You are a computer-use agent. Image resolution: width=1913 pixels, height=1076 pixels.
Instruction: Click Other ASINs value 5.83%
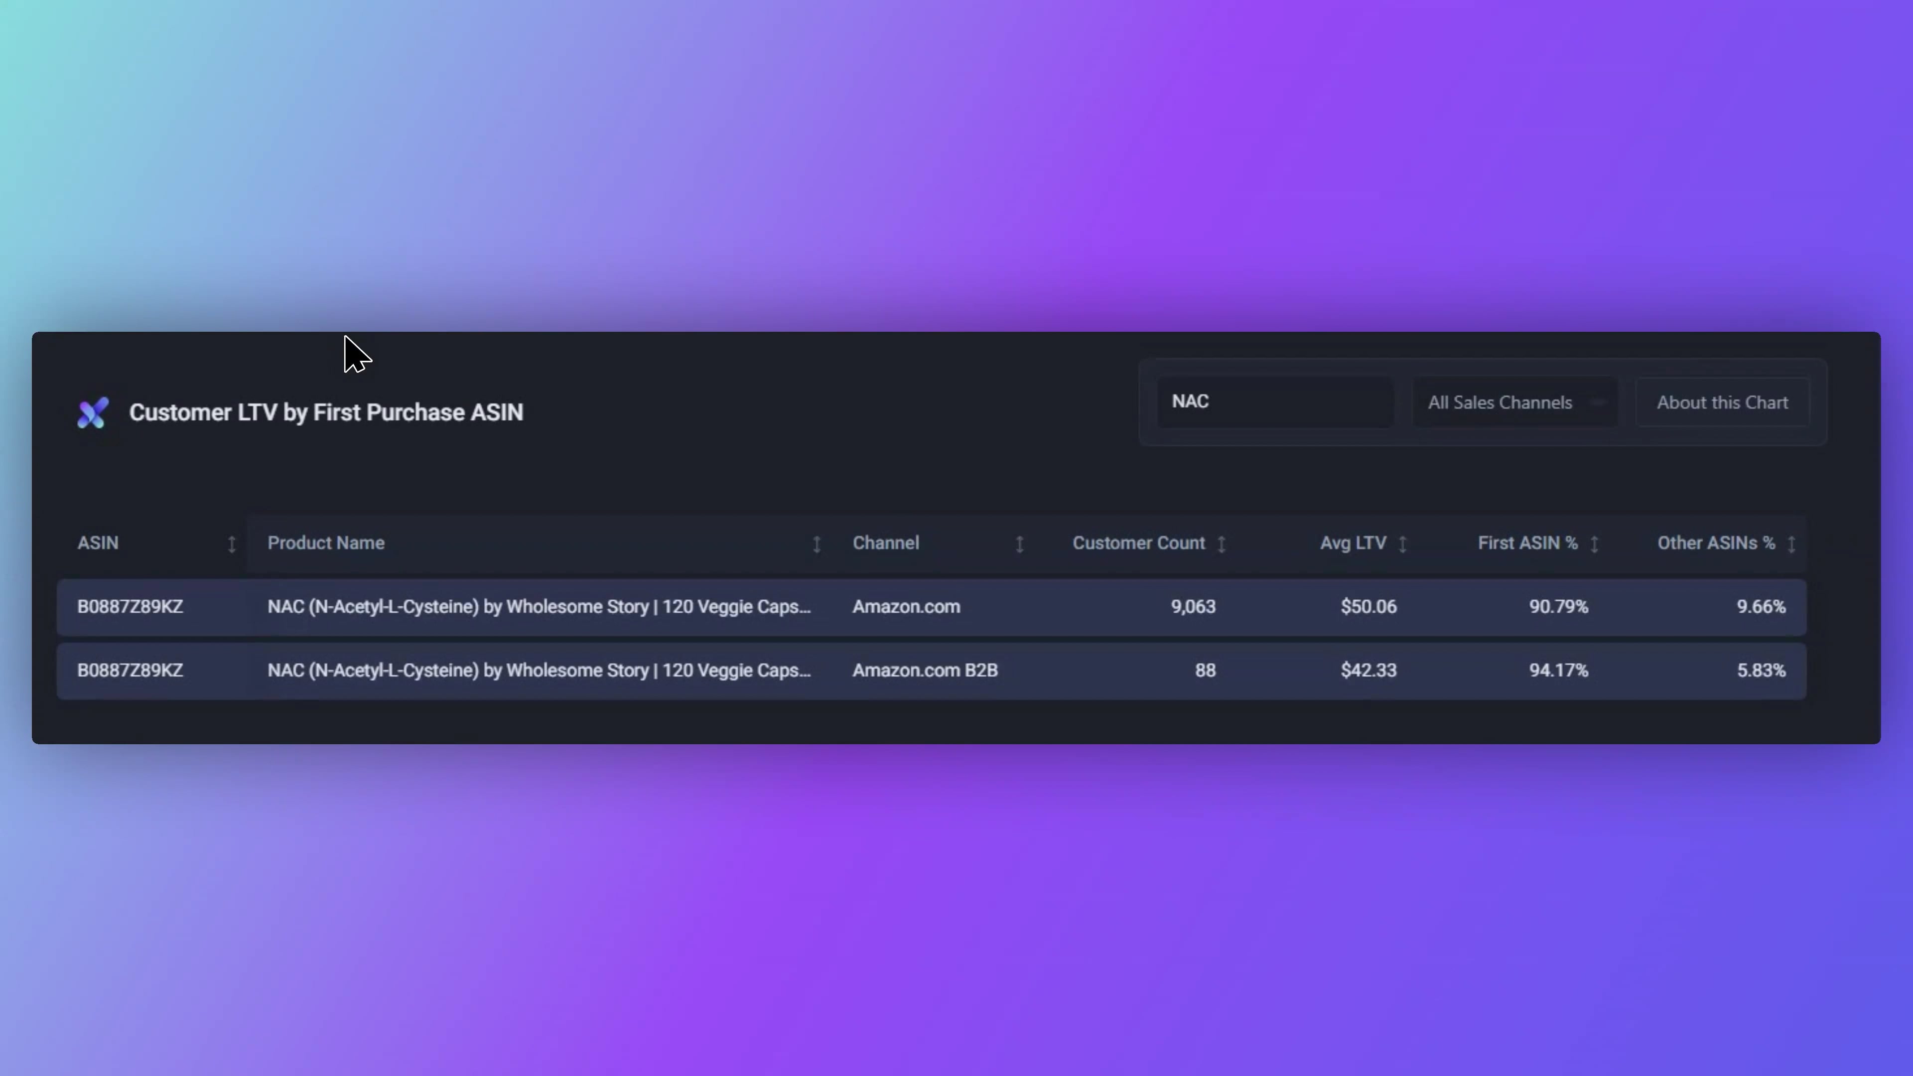pos(1761,671)
